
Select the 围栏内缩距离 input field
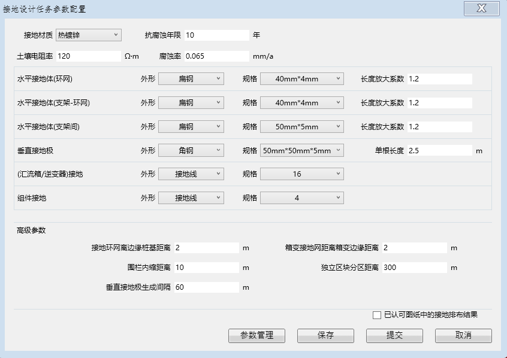[206, 267]
